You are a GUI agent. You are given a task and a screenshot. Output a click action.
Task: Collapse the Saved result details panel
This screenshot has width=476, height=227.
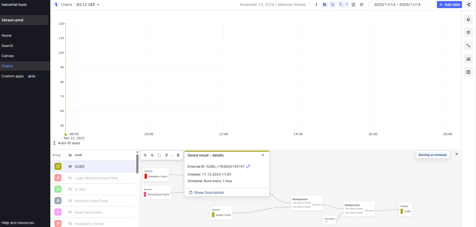[x=263, y=155]
